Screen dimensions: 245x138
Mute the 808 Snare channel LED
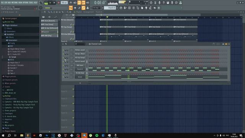coord(63,66)
